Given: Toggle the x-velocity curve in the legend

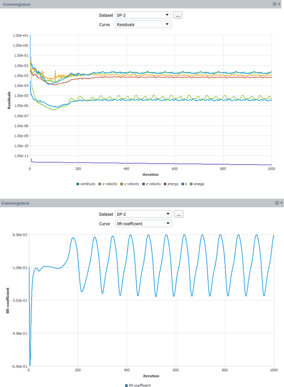Looking at the screenshot, I should 108,184.
